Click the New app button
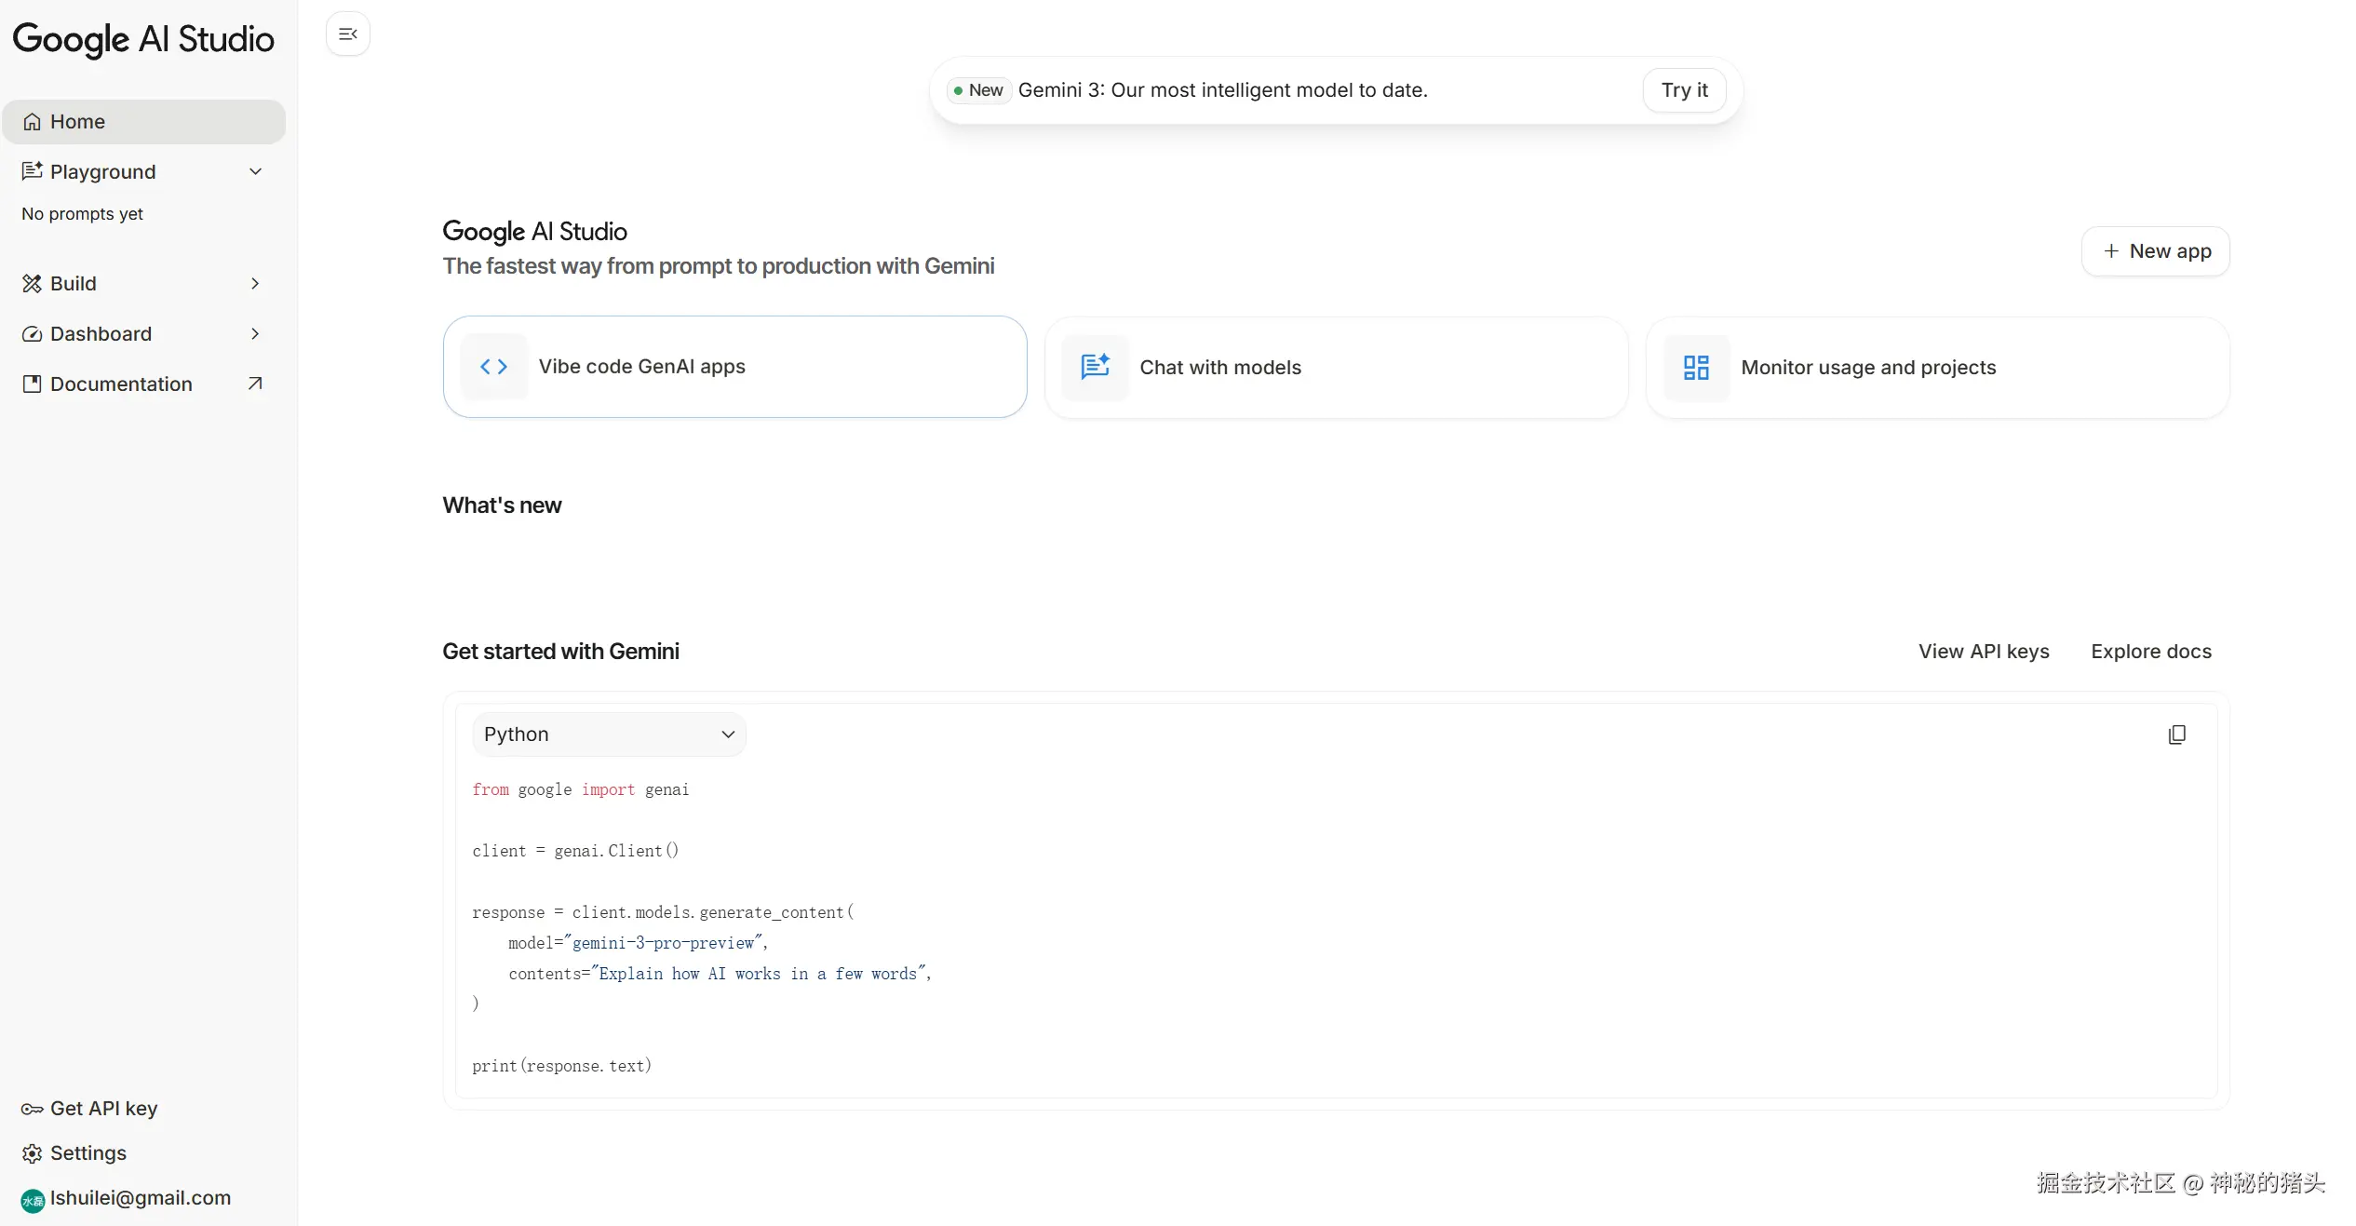This screenshot has width=2356, height=1226. pyautogui.click(x=2155, y=251)
